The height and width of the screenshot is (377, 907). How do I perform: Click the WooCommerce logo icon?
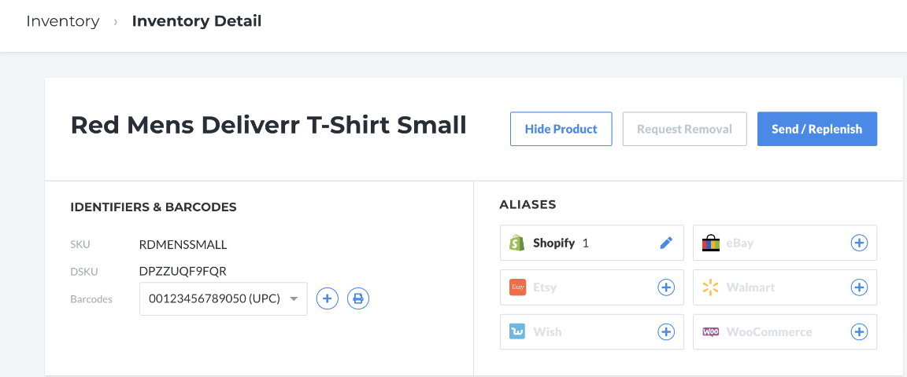click(710, 332)
